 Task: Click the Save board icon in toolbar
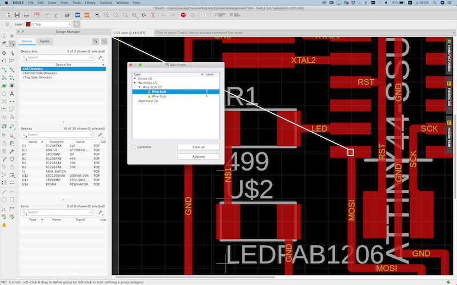(17, 15)
